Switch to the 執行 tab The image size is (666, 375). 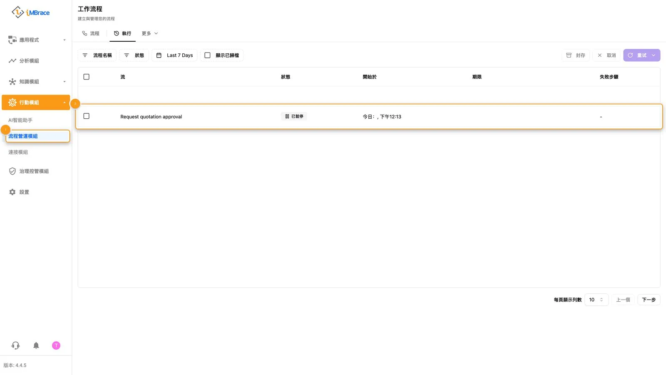click(123, 33)
